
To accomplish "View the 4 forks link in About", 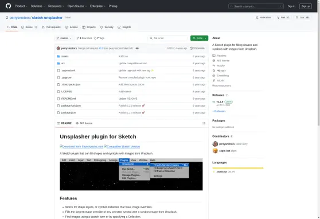I will point(218,81).
